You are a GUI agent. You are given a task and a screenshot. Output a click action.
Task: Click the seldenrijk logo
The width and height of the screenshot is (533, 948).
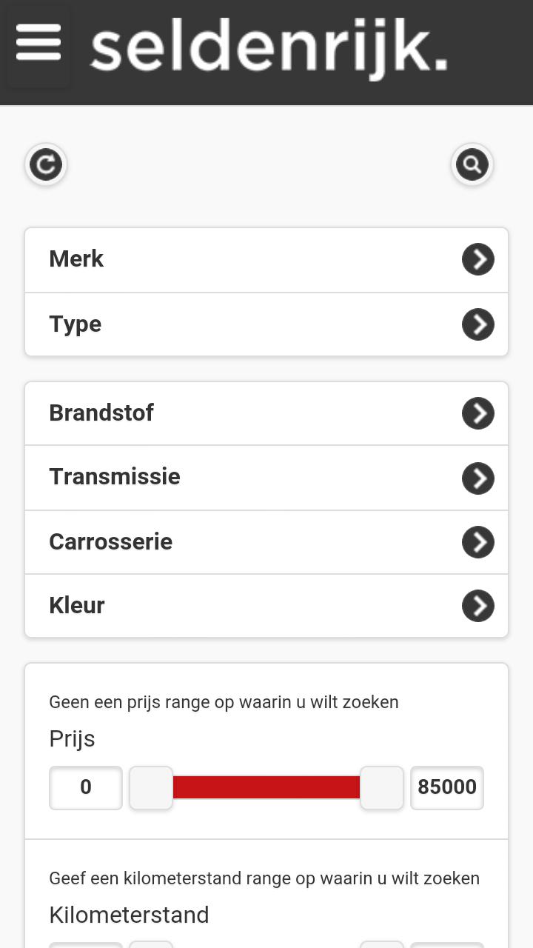pyautogui.click(x=269, y=49)
